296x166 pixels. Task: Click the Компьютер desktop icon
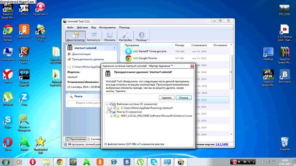click(8, 54)
